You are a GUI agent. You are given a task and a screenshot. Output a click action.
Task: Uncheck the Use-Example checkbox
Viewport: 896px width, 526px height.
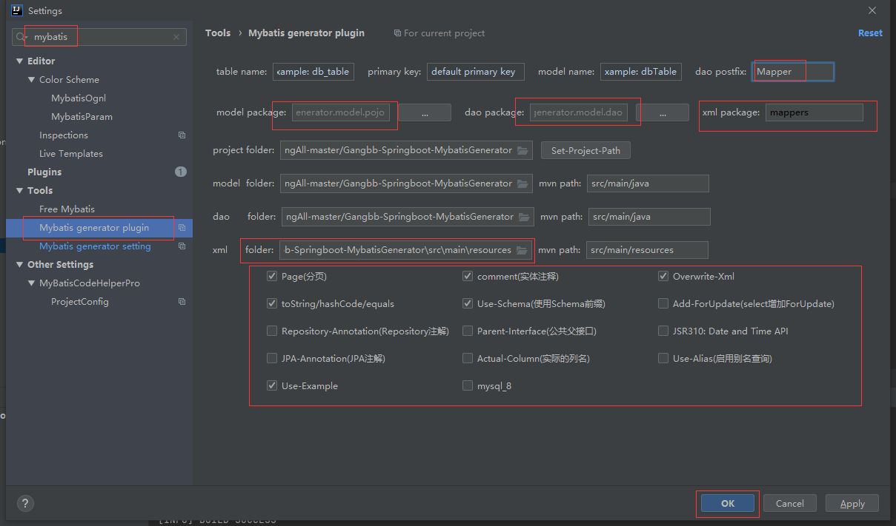click(272, 386)
